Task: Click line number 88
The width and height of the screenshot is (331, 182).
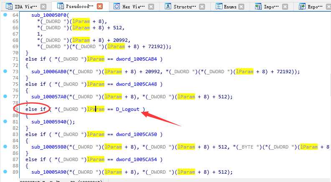Action: coord(15,166)
